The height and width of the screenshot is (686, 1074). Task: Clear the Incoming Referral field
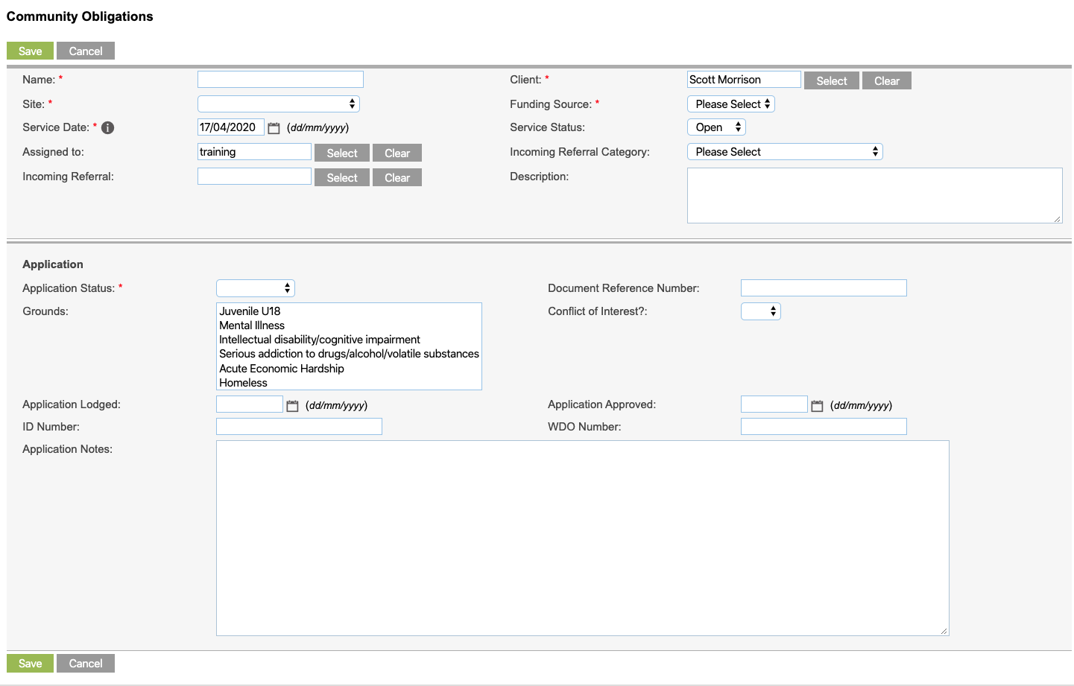click(x=397, y=177)
